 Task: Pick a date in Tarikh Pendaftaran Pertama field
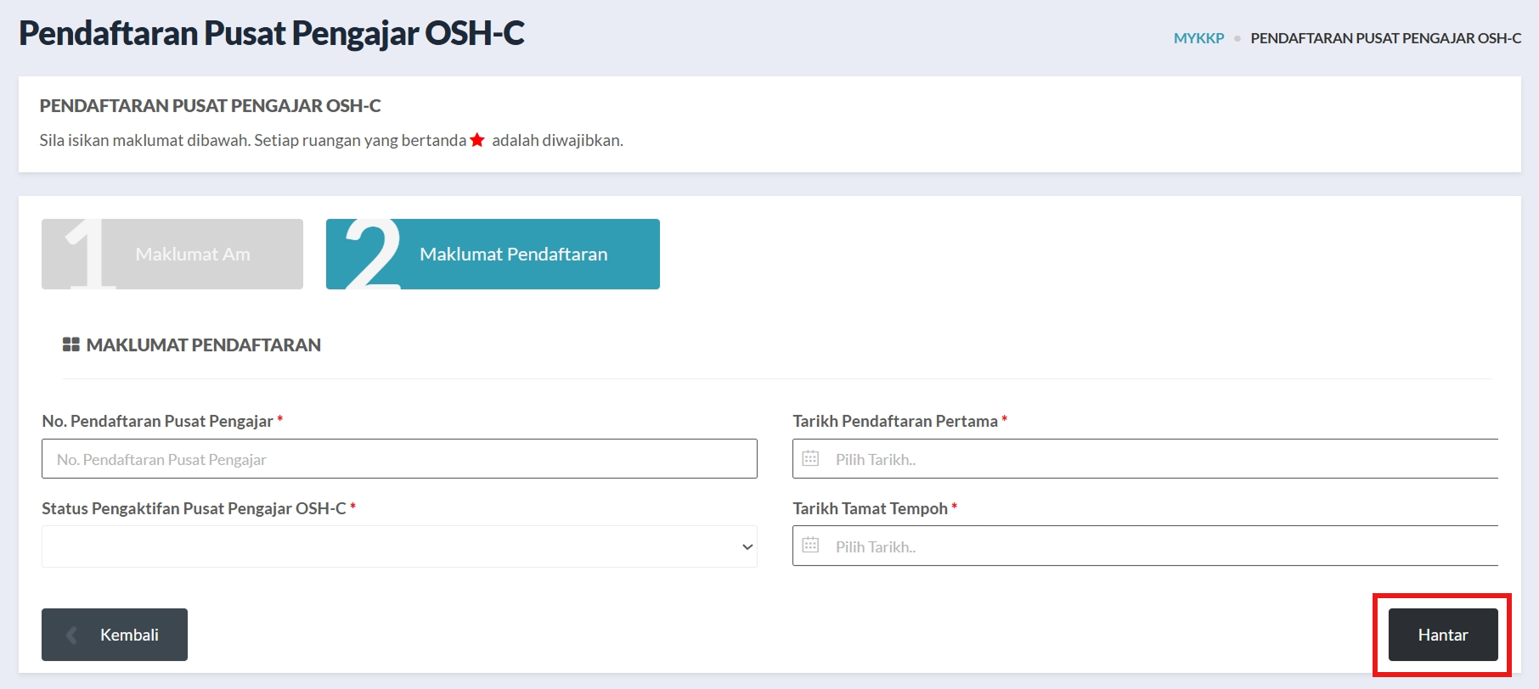click(1145, 459)
